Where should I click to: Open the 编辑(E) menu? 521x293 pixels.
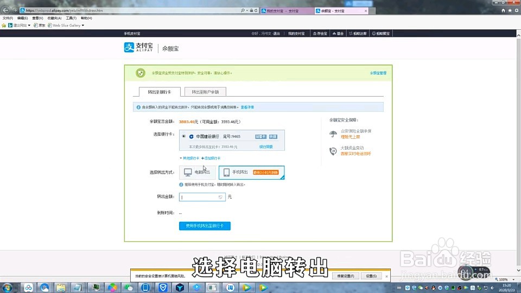pyautogui.click(x=22, y=18)
